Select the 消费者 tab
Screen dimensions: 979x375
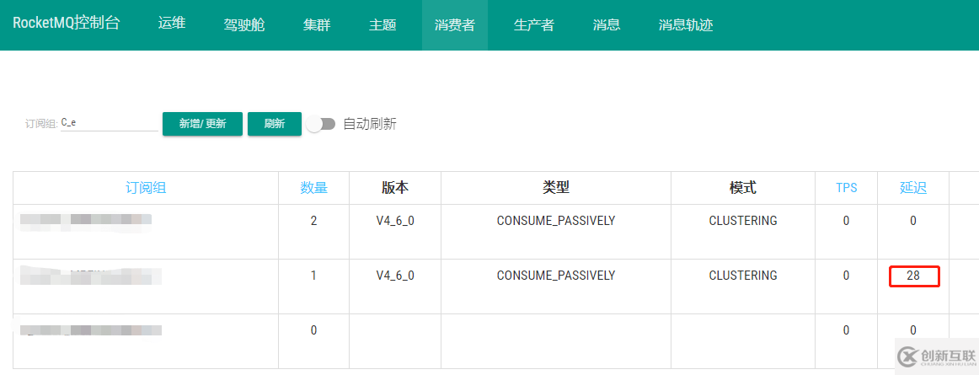(x=455, y=24)
